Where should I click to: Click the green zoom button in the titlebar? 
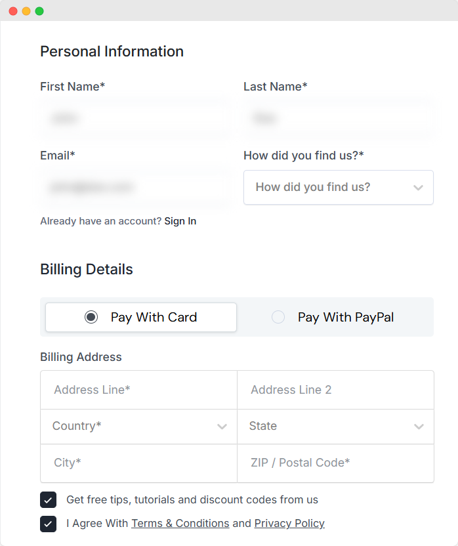click(39, 10)
